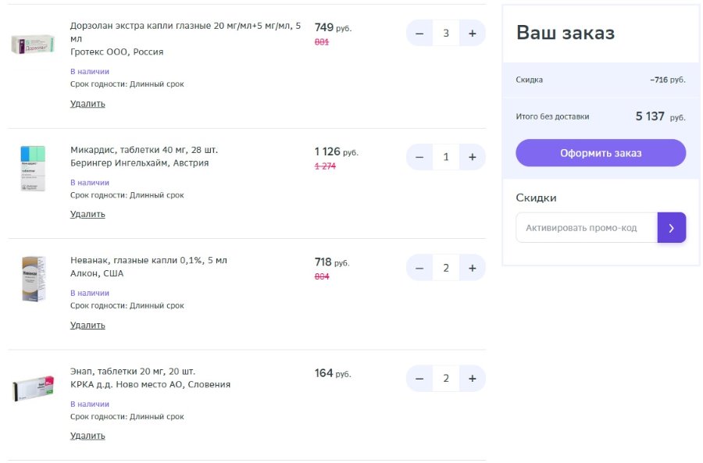Remove Микардис via Удалить link
The image size is (703, 463).
[87, 214]
